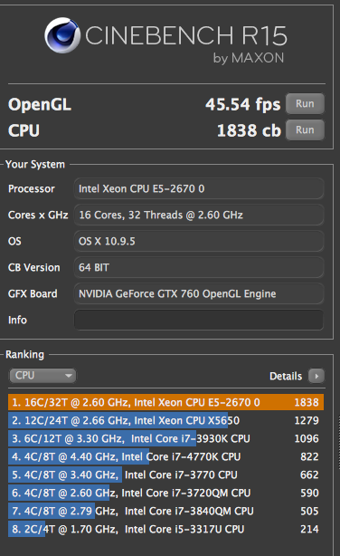The image size is (340, 556).
Task: Click the CB Version field
Action: (x=199, y=267)
